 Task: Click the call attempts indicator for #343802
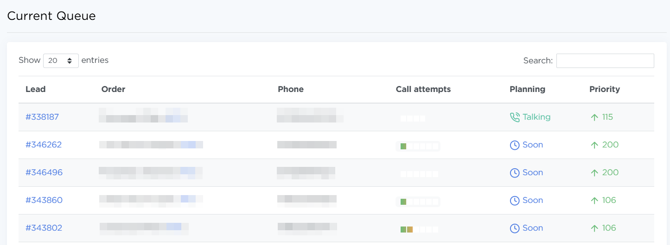tap(419, 229)
